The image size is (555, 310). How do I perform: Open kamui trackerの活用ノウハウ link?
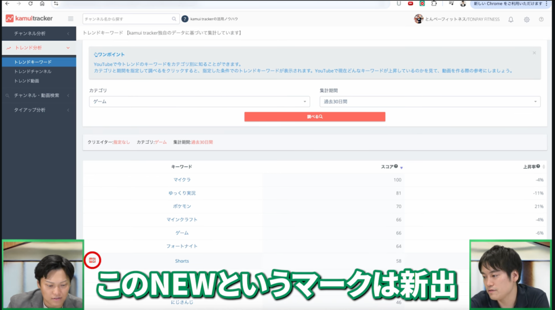[x=214, y=19]
